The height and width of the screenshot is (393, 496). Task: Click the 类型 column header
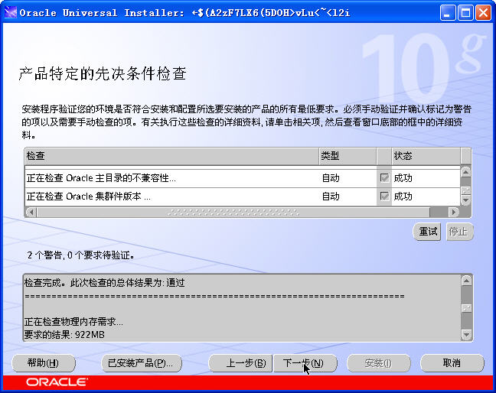tap(348, 156)
